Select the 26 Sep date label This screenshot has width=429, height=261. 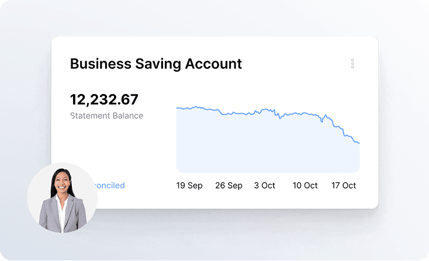coord(229,185)
